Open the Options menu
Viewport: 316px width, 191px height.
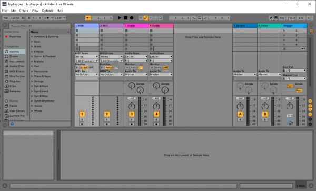click(x=47, y=11)
